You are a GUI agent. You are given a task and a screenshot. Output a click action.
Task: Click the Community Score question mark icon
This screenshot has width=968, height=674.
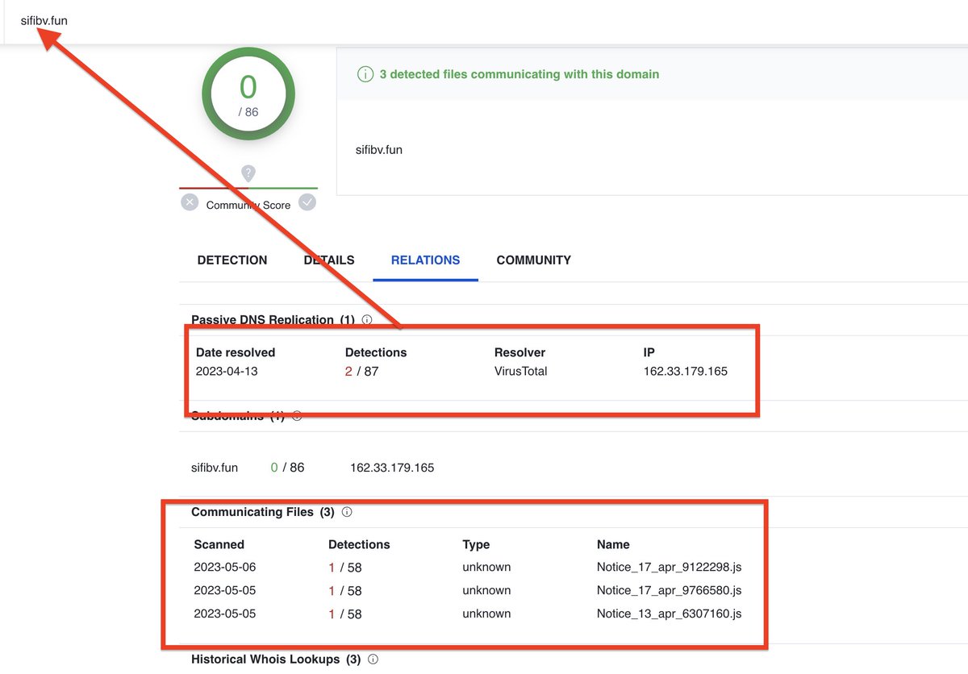[x=248, y=173]
